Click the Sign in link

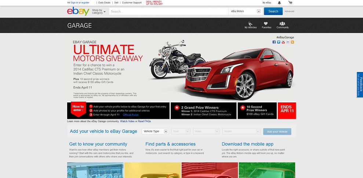[x=74, y=3]
